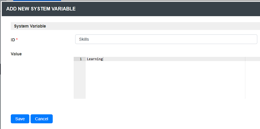Click the "Value" field label
The height and width of the screenshot is (129, 260).
[x=16, y=54]
